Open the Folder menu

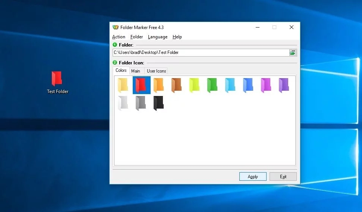tap(136, 37)
